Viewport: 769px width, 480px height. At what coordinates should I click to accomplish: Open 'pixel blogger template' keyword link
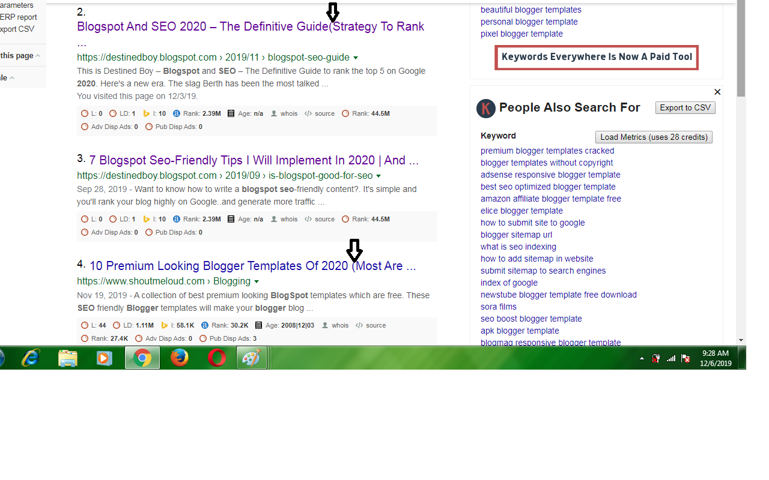[521, 34]
